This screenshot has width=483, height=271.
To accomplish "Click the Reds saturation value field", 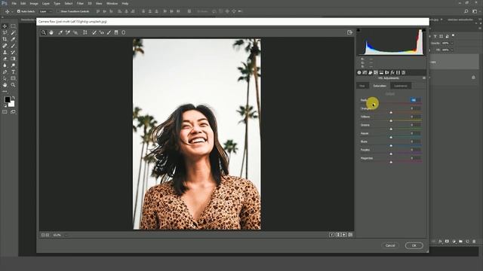I will click(416, 100).
